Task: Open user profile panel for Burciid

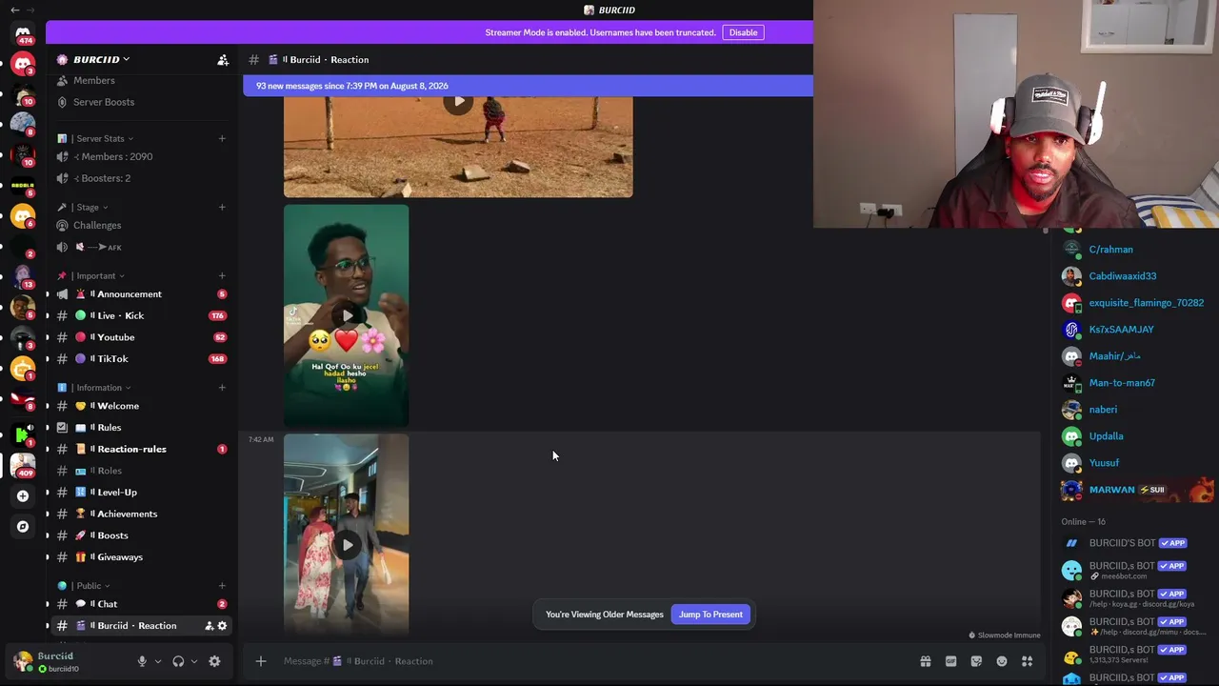Action: click(x=67, y=661)
